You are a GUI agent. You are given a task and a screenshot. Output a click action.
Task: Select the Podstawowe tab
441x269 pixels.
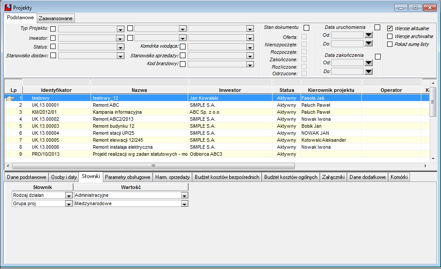tap(20, 17)
